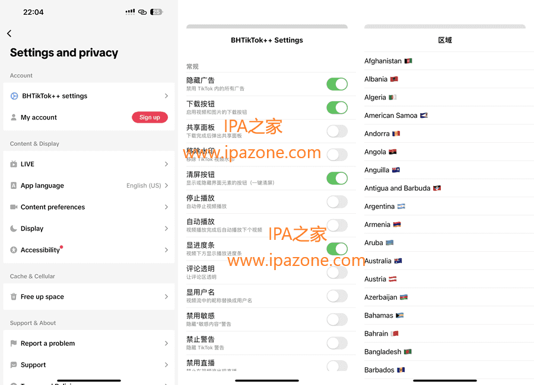Tap the Angola flag icon

pos(393,152)
